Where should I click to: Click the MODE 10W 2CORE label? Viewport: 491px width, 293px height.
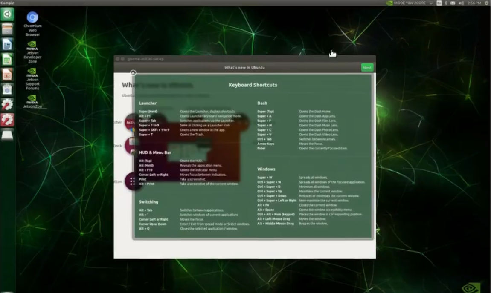(x=410, y=3)
